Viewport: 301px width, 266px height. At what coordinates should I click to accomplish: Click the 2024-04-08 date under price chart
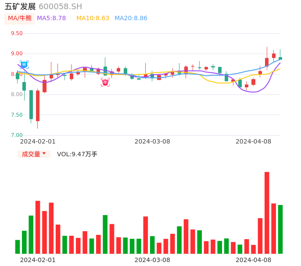coord(254,142)
